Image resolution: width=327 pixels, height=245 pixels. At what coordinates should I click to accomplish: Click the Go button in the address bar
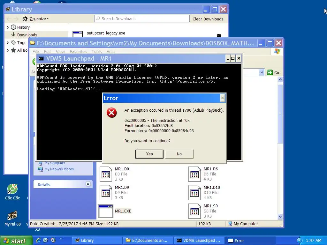click(x=273, y=72)
